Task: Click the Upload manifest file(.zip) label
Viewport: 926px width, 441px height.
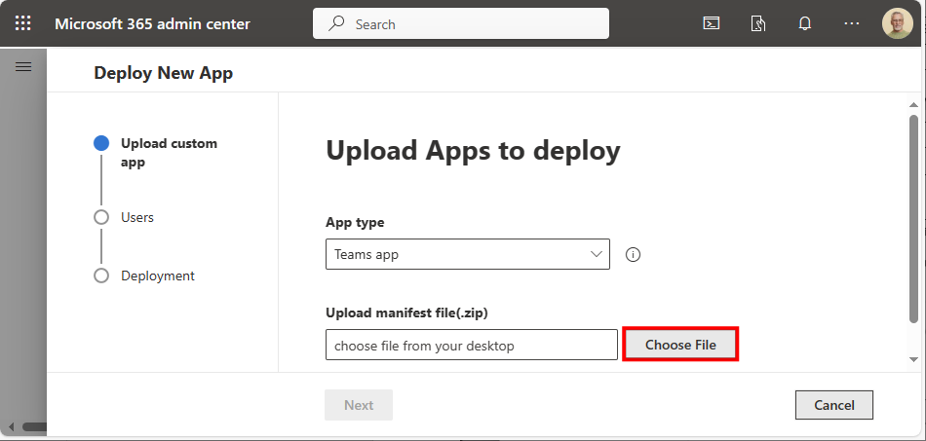Action: tap(406, 313)
